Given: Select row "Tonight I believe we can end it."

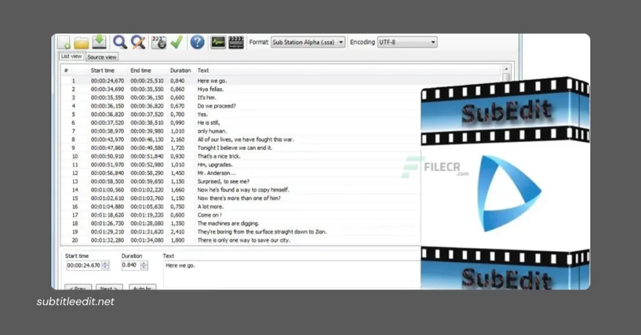Looking at the screenshot, I should (241, 147).
